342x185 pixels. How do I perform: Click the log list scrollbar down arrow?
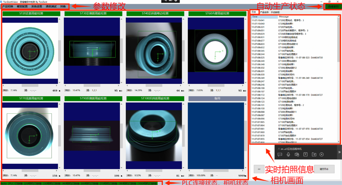pyautogui.click(x=338, y=141)
